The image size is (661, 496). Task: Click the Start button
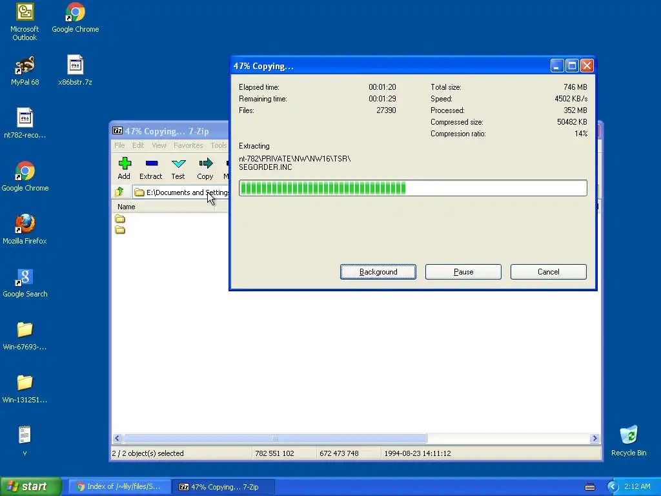(30, 486)
